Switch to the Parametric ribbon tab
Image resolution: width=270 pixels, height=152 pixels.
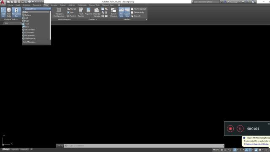point(37,5)
